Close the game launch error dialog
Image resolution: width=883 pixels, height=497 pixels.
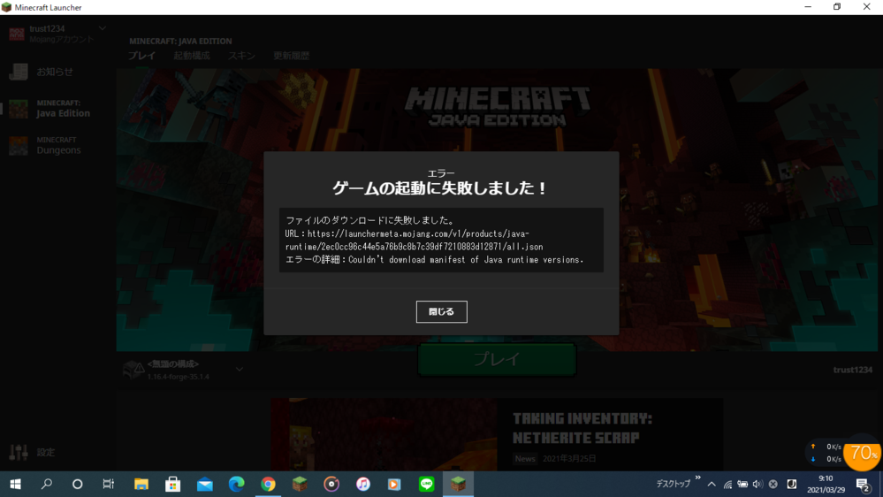[x=442, y=311]
